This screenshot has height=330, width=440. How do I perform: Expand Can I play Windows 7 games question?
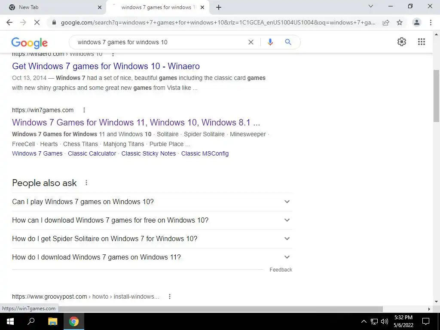tap(152, 202)
